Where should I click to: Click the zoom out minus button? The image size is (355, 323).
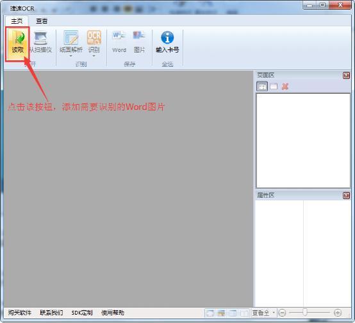click(282, 313)
